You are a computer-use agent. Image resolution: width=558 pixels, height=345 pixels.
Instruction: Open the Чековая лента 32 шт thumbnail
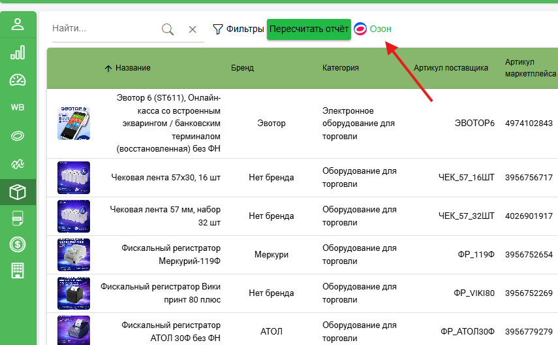tap(74, 216)
